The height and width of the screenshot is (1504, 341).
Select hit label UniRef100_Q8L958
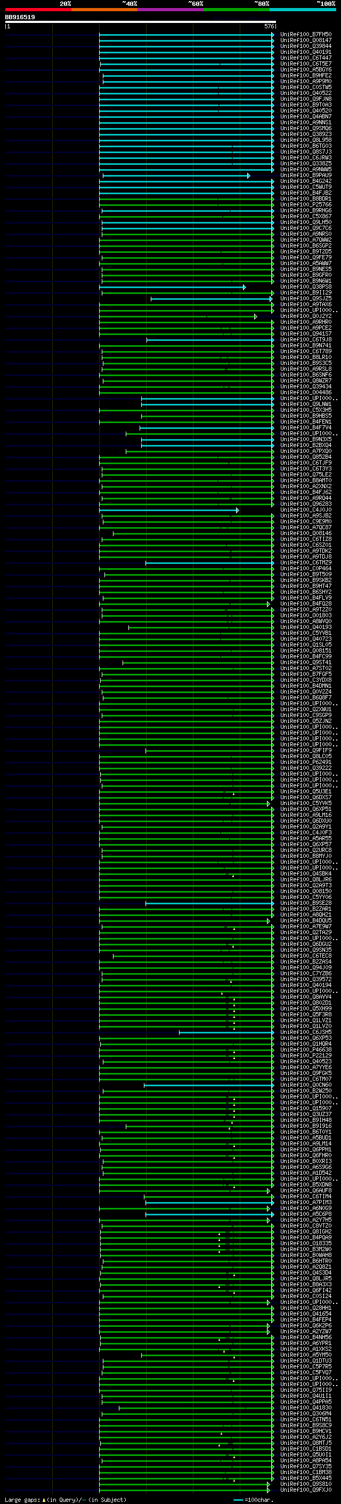pos(306,140)
